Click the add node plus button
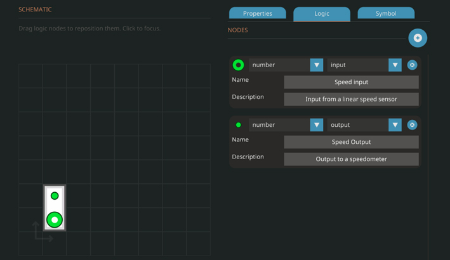450x260 pixels. pyautogui.click(x=418, y=38)
